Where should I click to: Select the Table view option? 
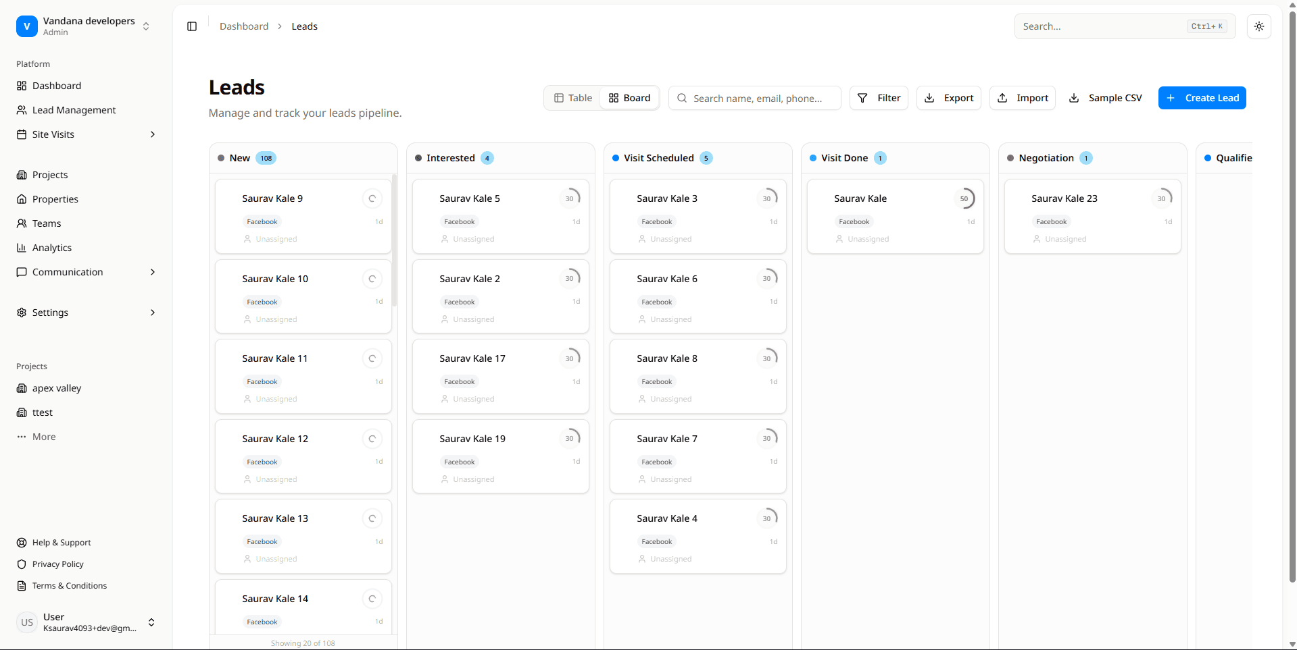point(572,98)
